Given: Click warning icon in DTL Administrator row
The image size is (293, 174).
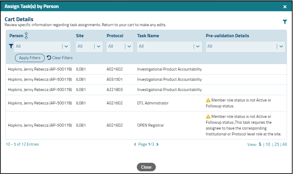Looking at the screenshot, I should point(208,100).
